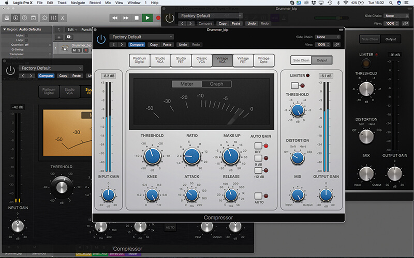Image resolution: width=414 pixels, height=258 pixels.
Task: Add a new track with the plus button
Action: point(59,37)
